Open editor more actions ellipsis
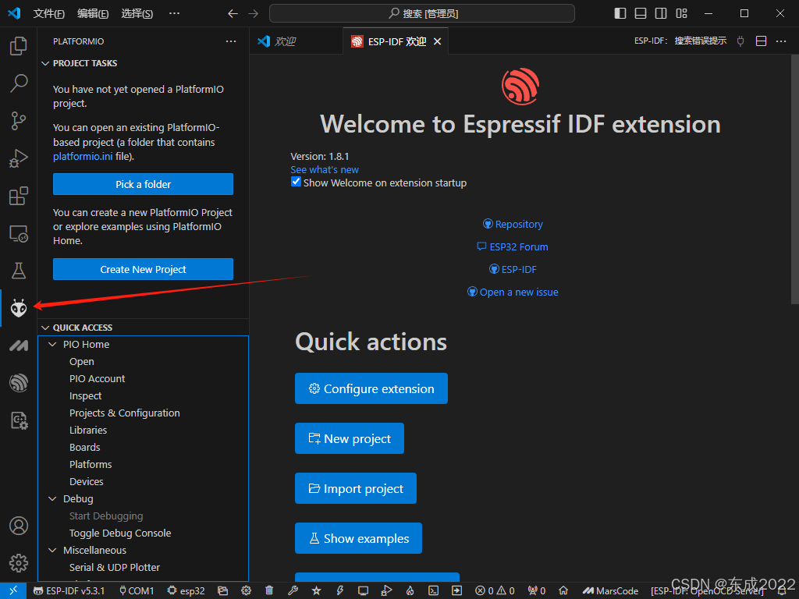 [x=781, y=41]
